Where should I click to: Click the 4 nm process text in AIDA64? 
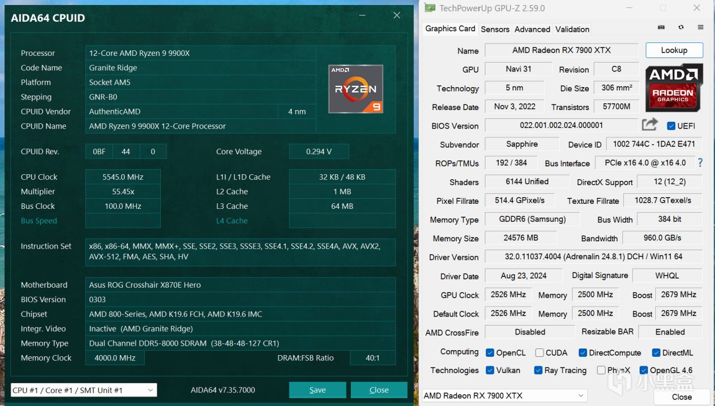pos(297,112)
